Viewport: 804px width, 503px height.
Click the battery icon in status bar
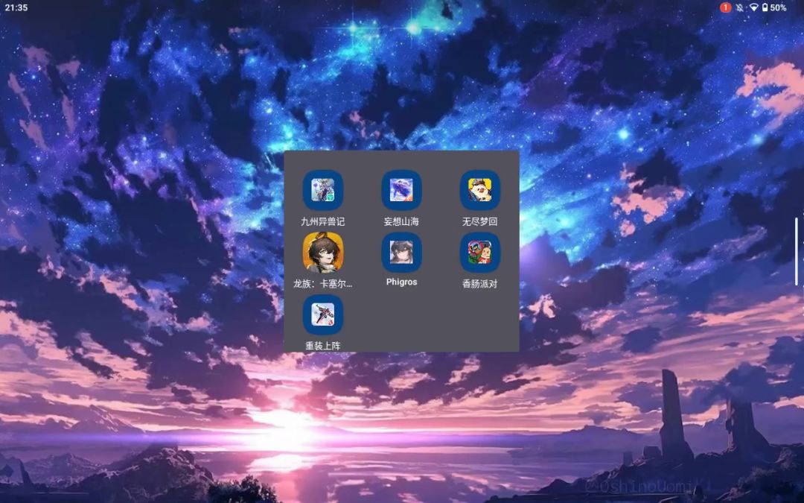pos(765,7)
